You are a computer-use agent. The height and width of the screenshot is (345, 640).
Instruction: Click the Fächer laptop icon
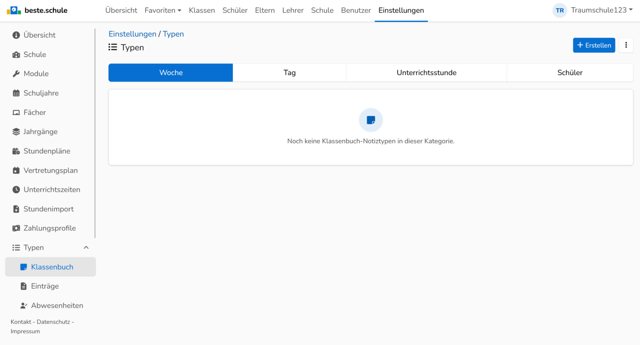tap(16, 112)
